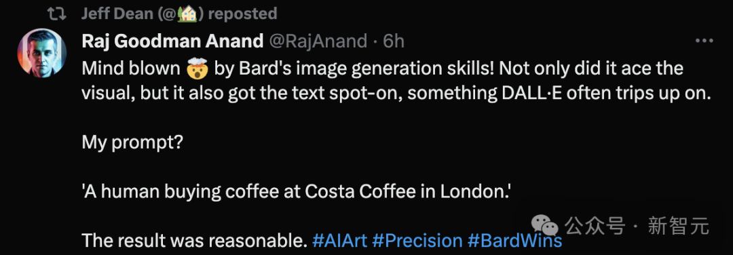The image size is (733, 255).
Task: Click the WeChat logo watermark icon
Action: point(546,226)
